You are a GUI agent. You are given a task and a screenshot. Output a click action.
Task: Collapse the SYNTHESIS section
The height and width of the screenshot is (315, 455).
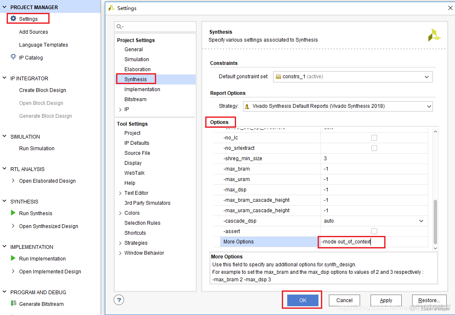pyautogui.click(x=4, y=201)
